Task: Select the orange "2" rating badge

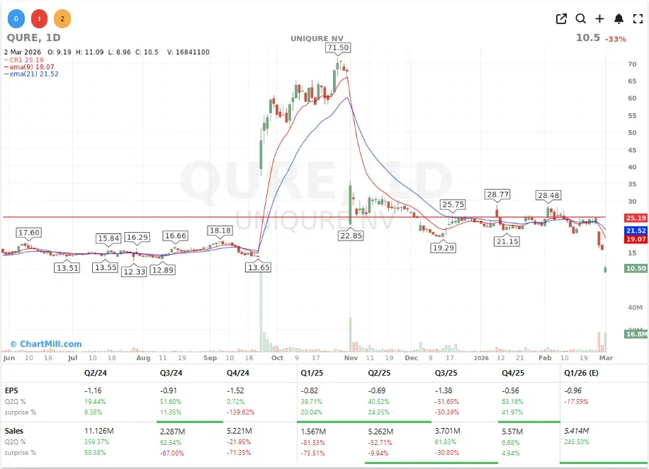Action: click(x=62, y=18)
